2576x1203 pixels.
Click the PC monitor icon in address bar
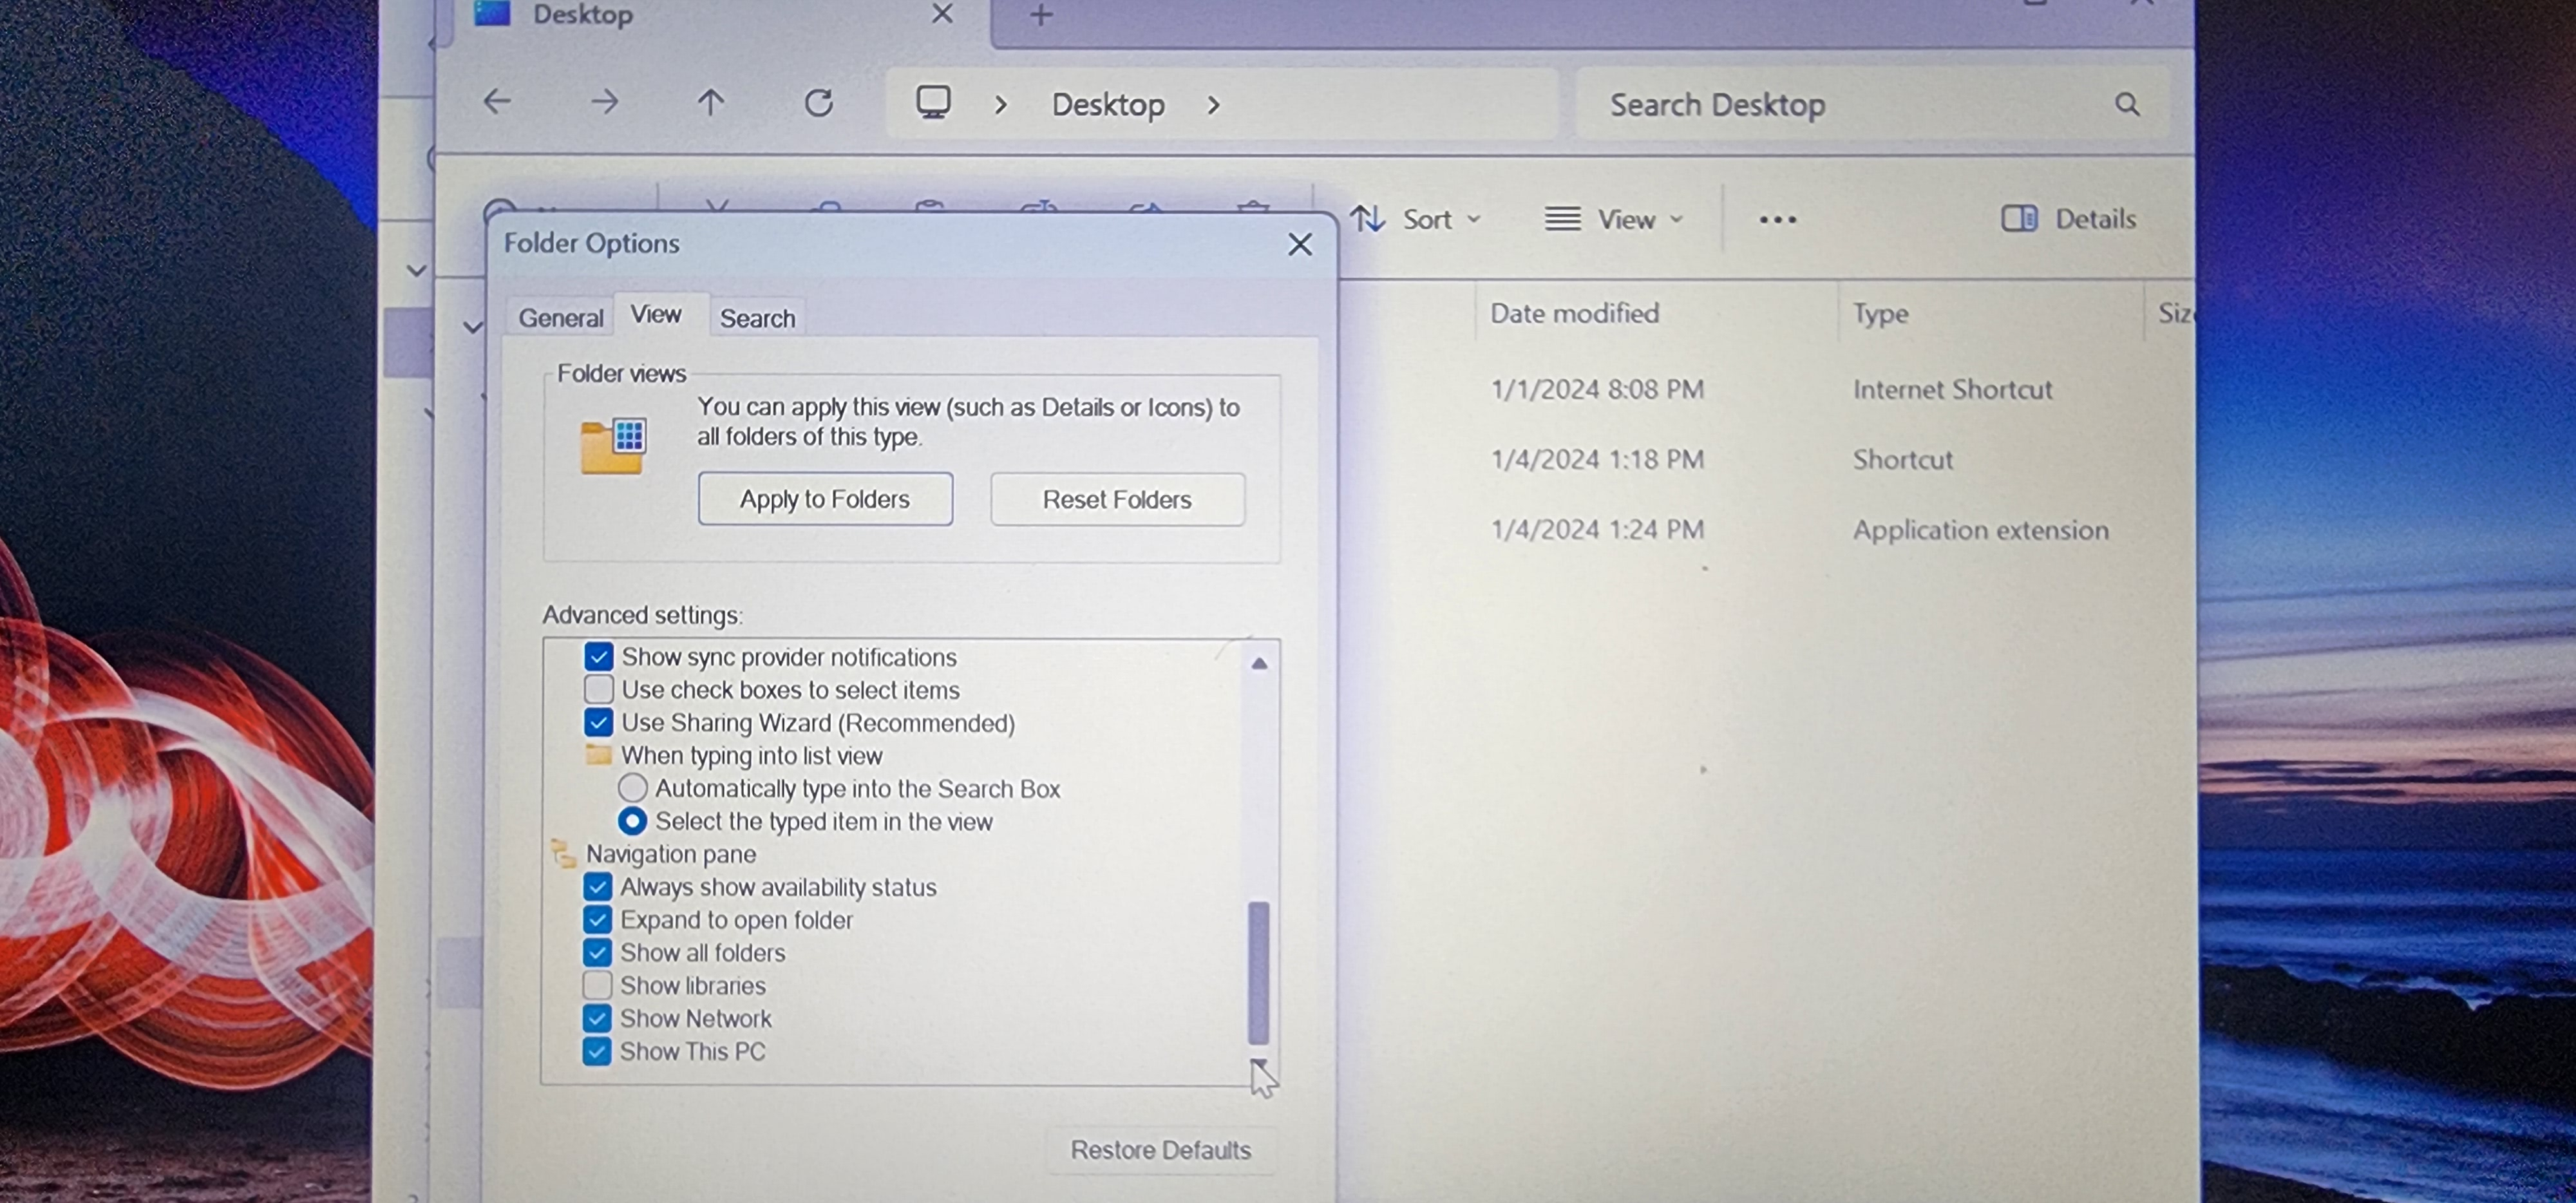933,102
